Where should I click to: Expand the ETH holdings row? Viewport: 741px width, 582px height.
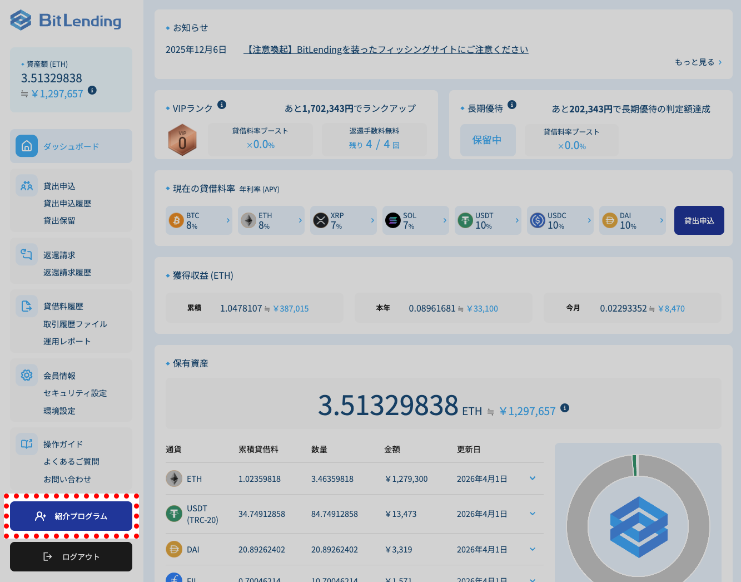(x=533, y=479)
